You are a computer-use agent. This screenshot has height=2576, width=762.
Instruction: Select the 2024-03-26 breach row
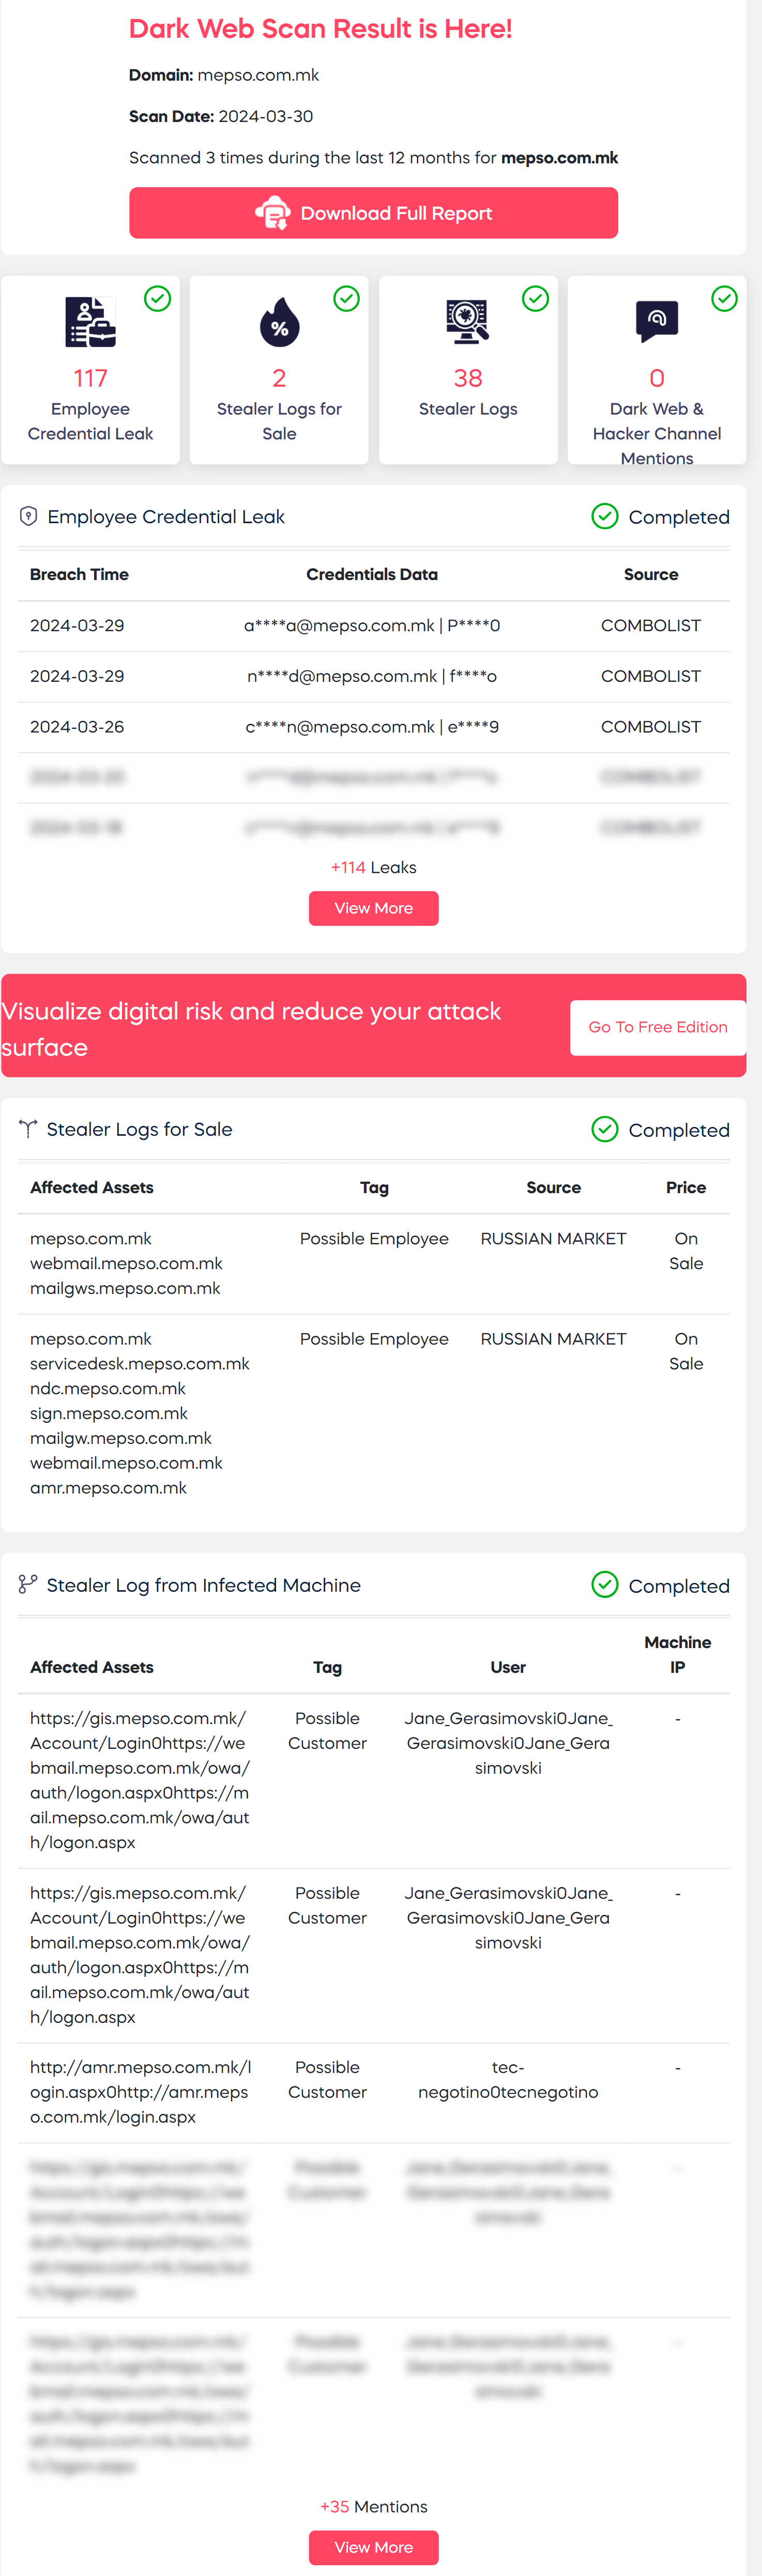pos(373,727)
